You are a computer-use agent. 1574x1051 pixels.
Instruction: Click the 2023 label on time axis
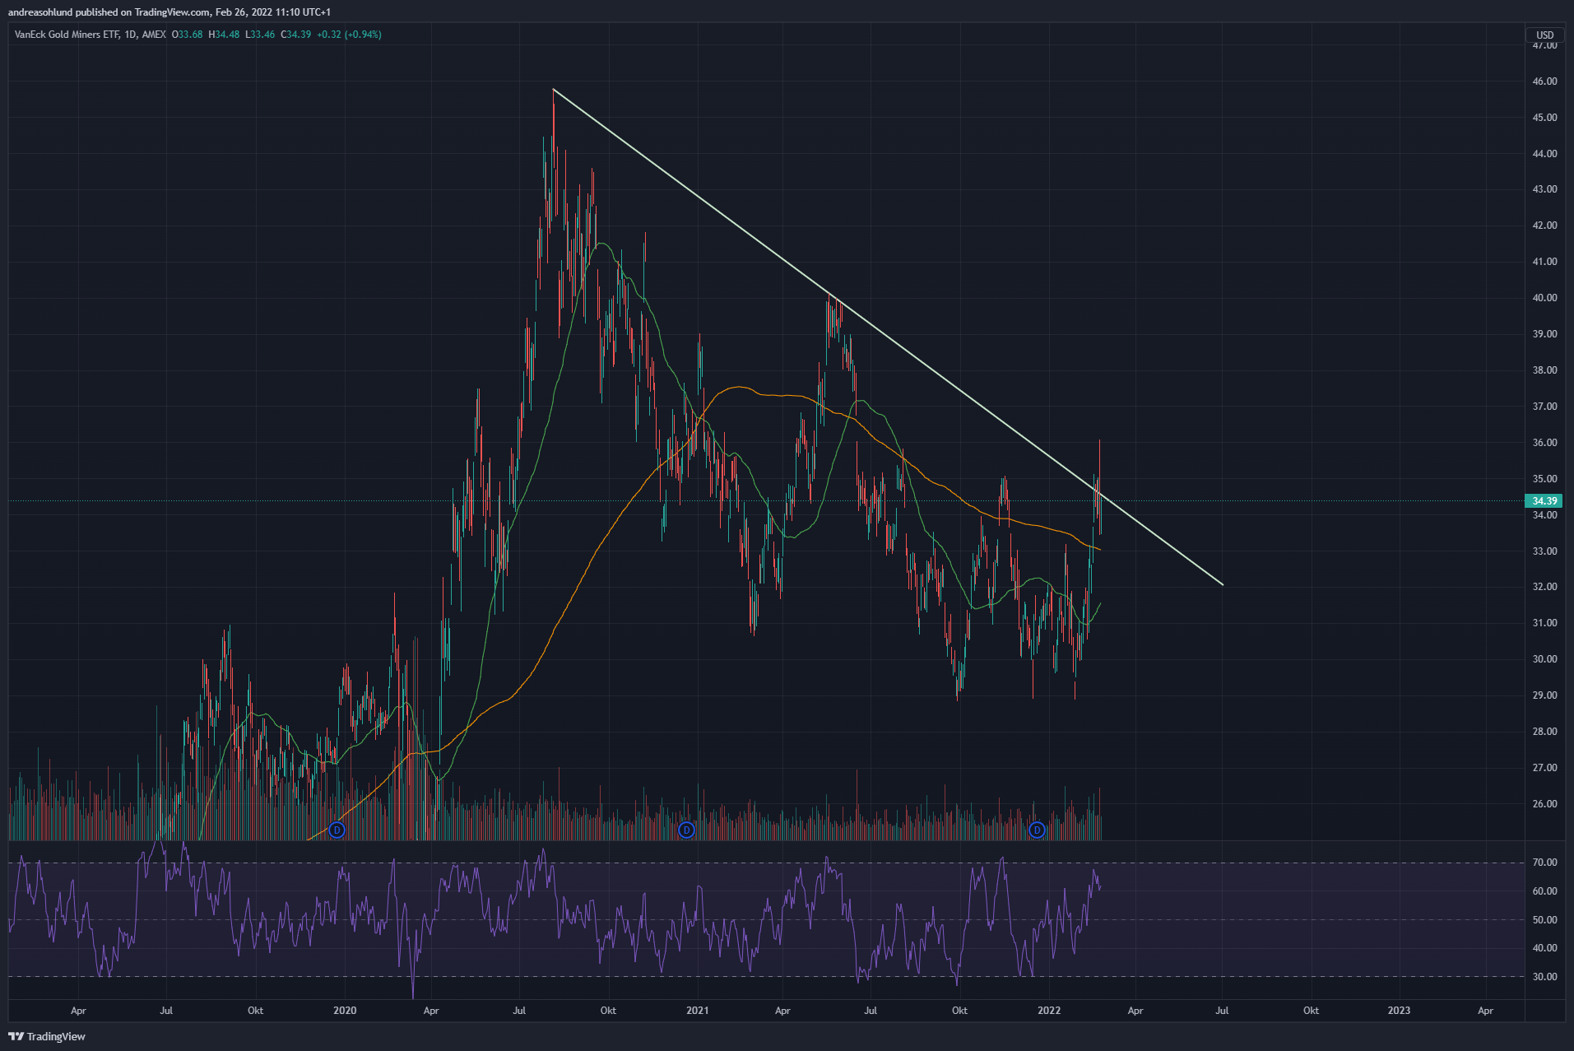tap(1398, 1010)
